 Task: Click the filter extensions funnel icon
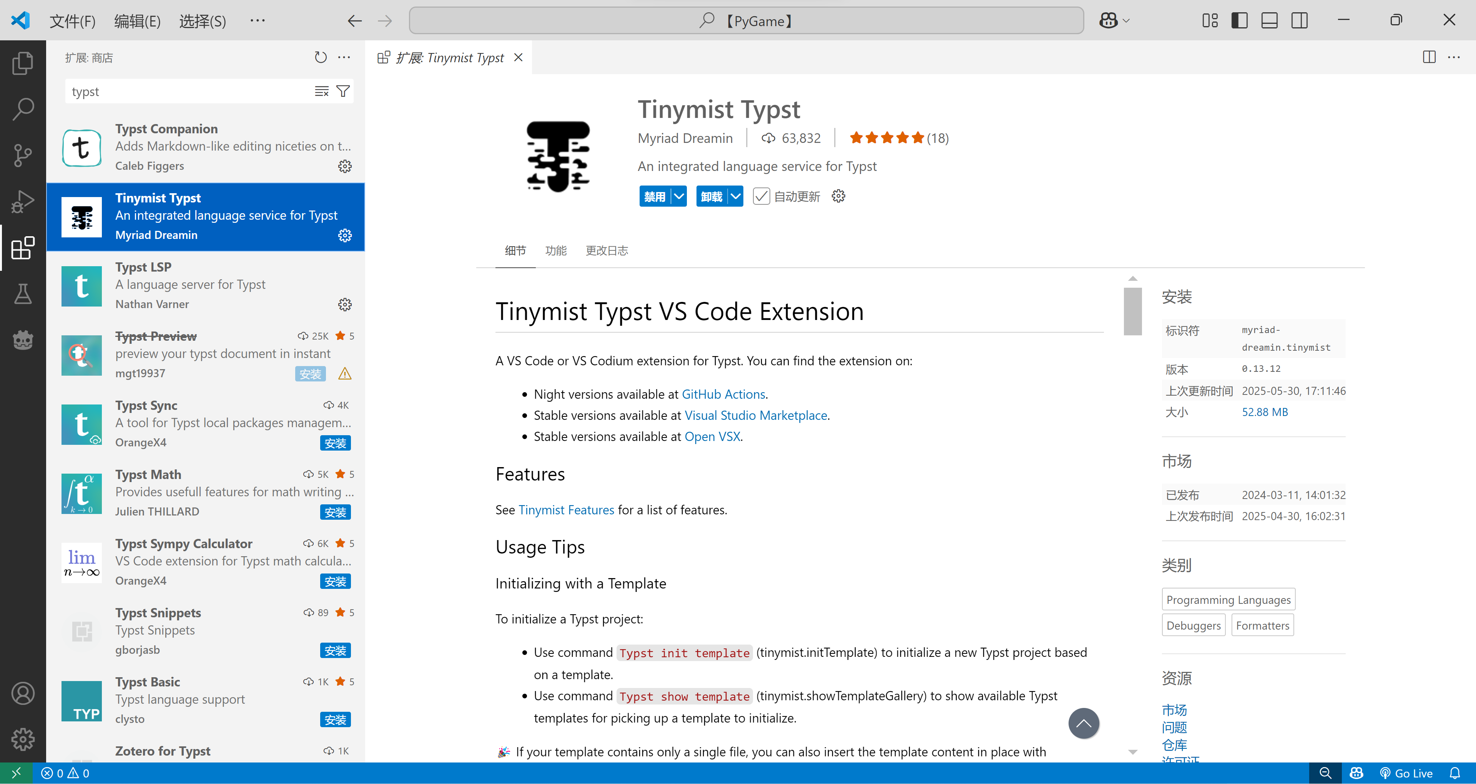point(342,91)
